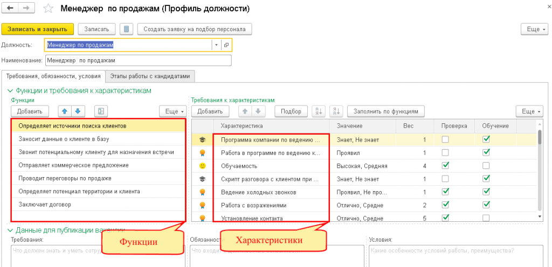Click Требования text area
Viewport: 552px width, 267px height.
[98, 256]
